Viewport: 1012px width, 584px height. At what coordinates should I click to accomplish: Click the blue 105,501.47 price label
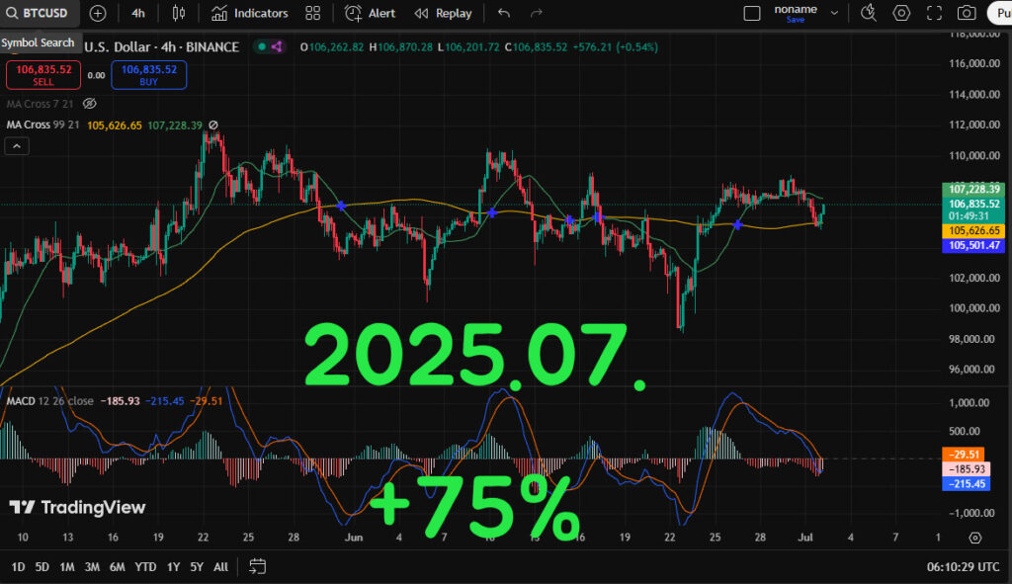[973, 245]
